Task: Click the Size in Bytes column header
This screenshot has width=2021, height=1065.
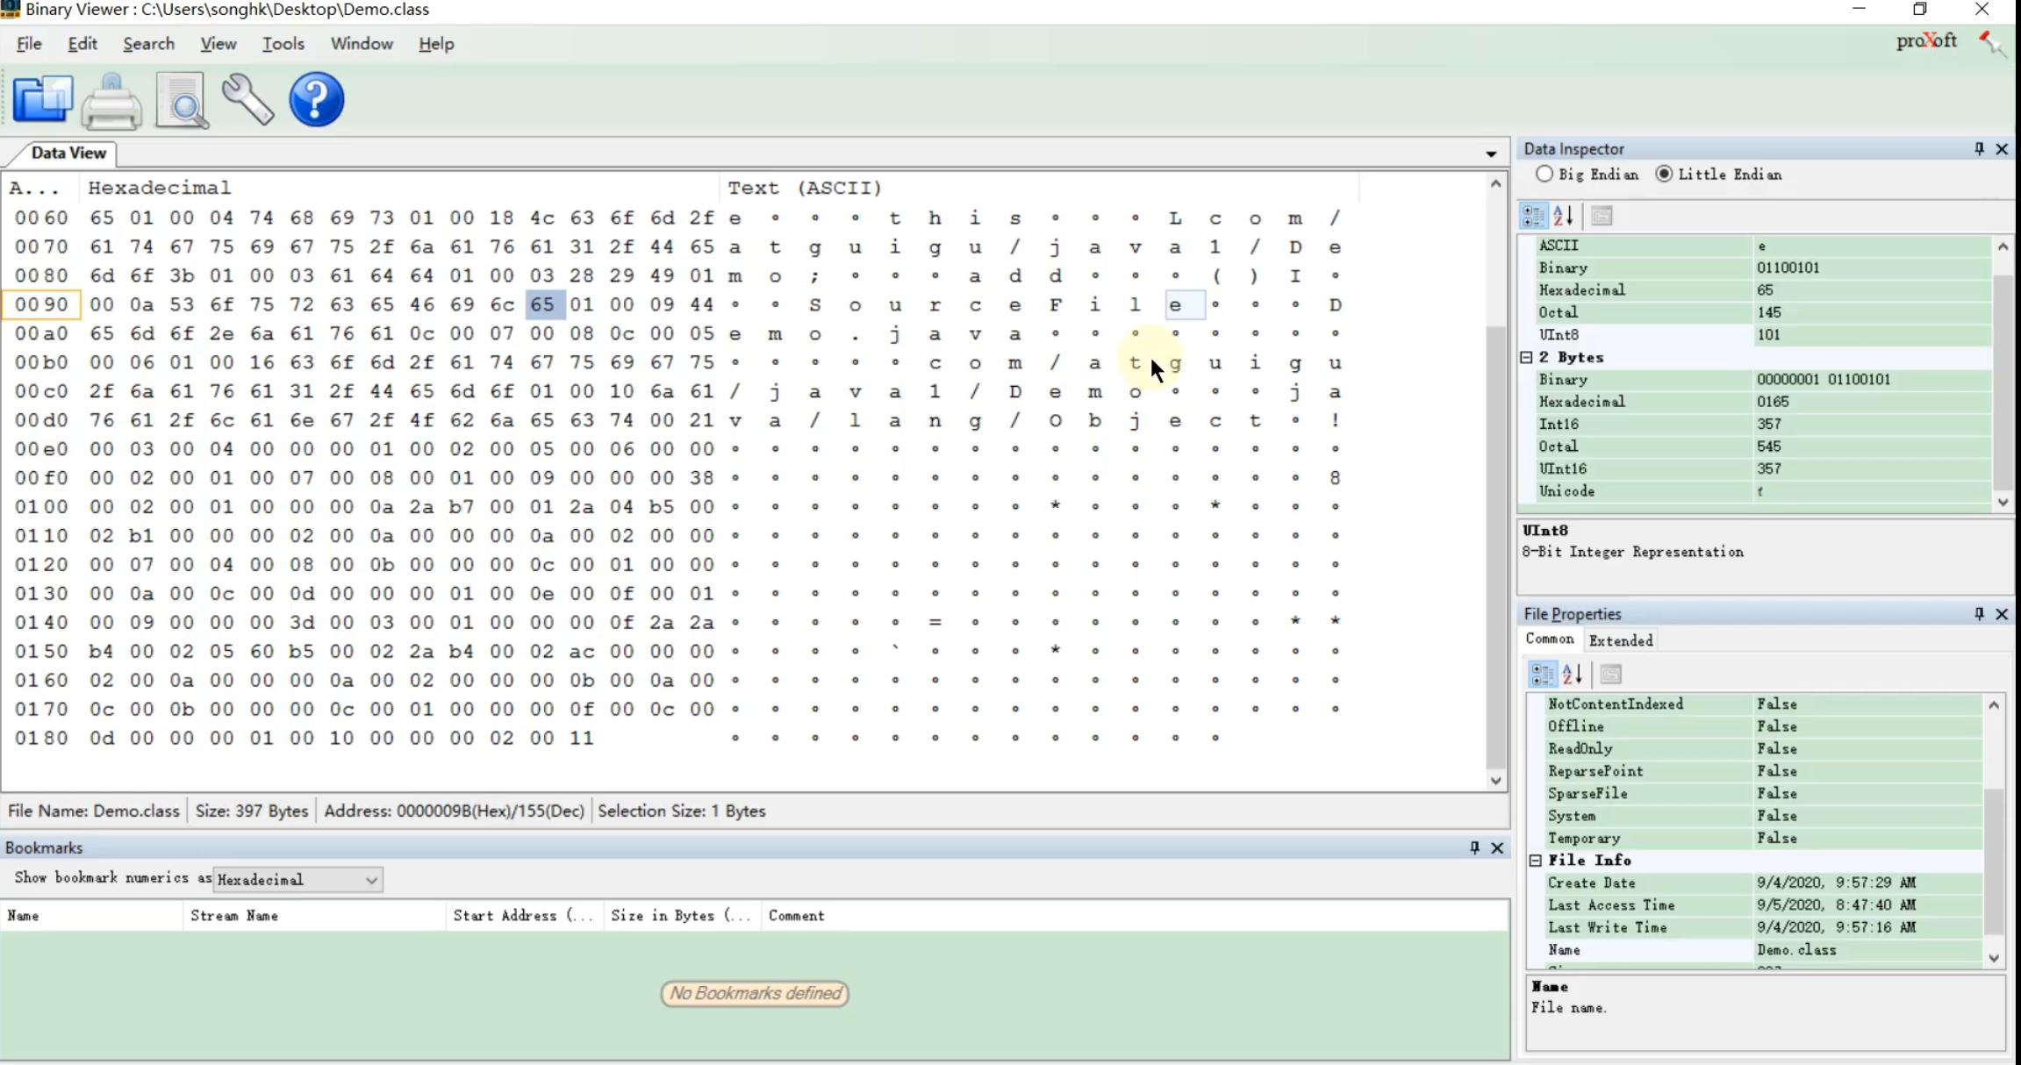Action: [x=682, y=916]
